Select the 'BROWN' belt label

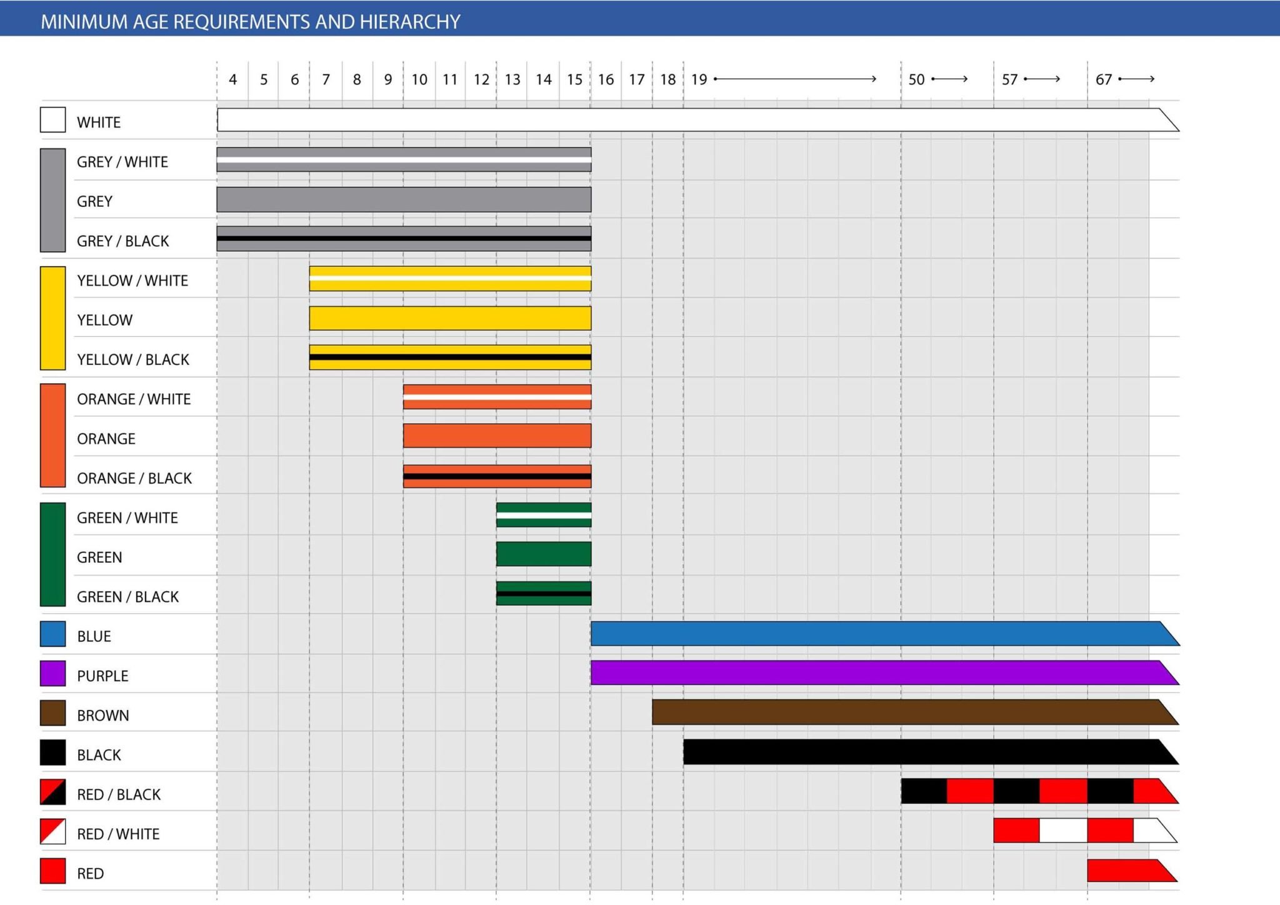103,716
